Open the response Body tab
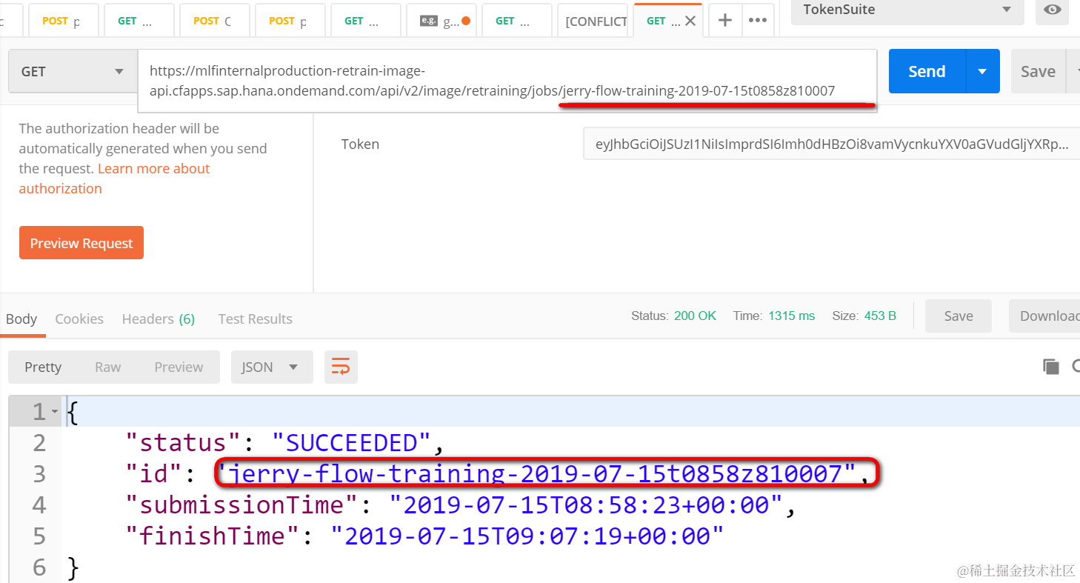Viewport: 1080px width, 583px height. [21, 319]
